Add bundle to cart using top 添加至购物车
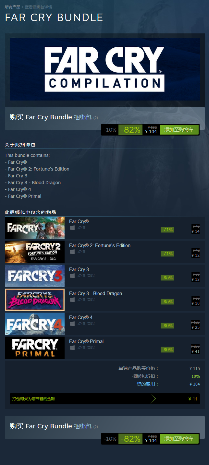This screenshot has width=209, height=465. [179, 130]
